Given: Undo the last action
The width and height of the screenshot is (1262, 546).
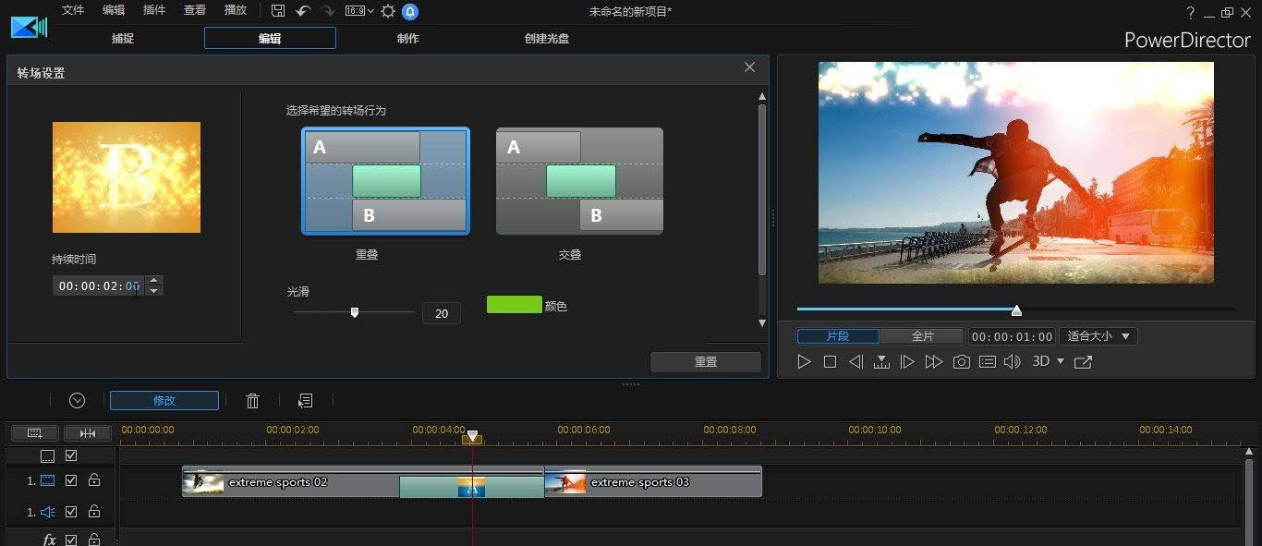Looking at the screenshot, I should 303,11.
